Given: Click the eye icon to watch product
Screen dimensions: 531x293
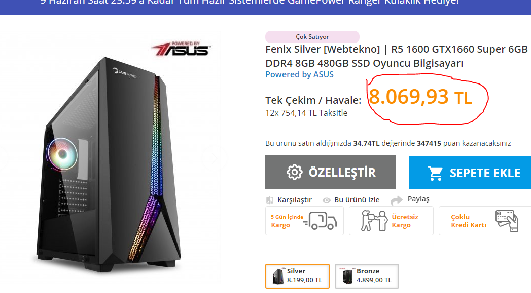Looking at the screenshot, I should click(326, 200).
